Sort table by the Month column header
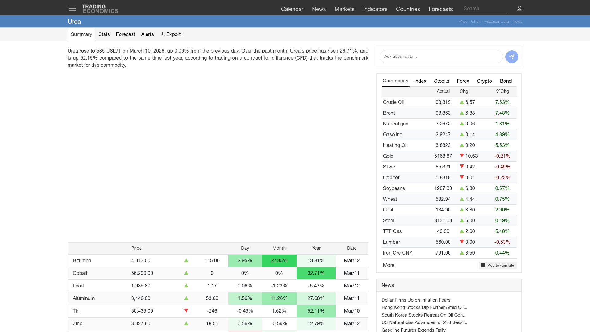Screen dimensions: 590x332 pyautogui.click(x=279, y=248)
